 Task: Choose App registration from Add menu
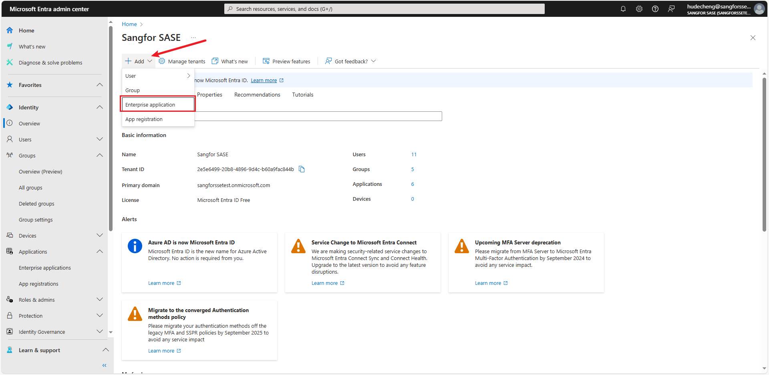(158, 119)
